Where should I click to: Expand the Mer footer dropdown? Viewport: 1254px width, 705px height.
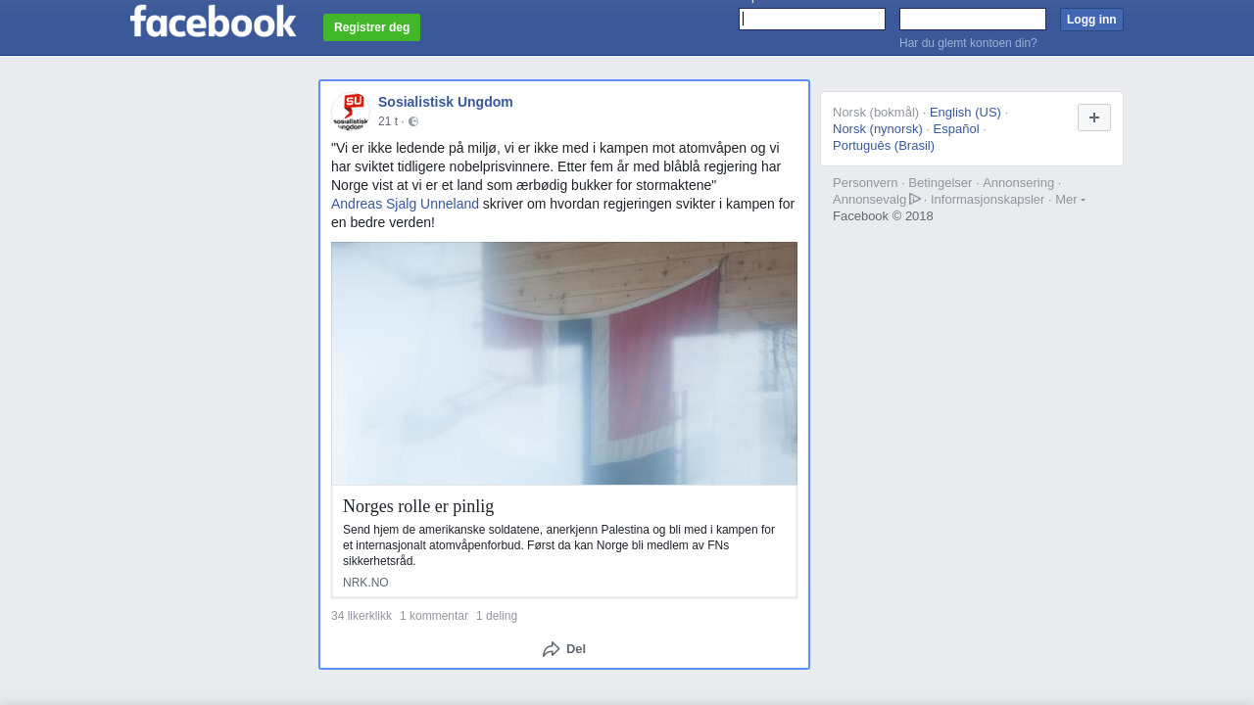pos(1070,199)
